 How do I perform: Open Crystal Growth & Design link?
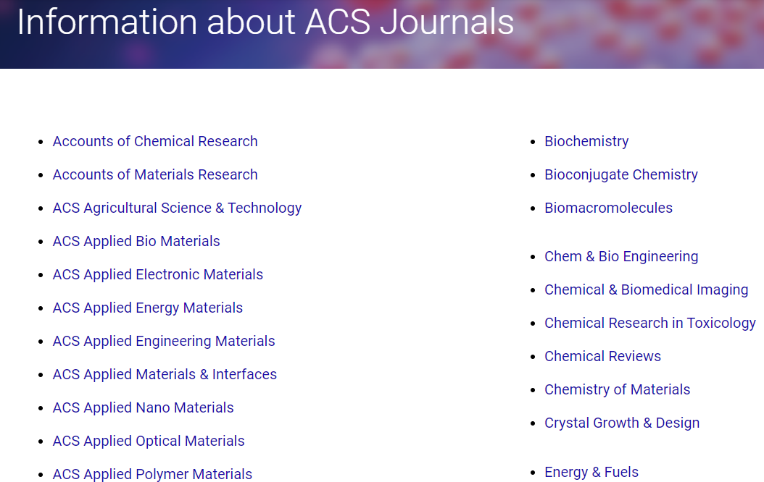pyautogui.click(x=622, y=423)
